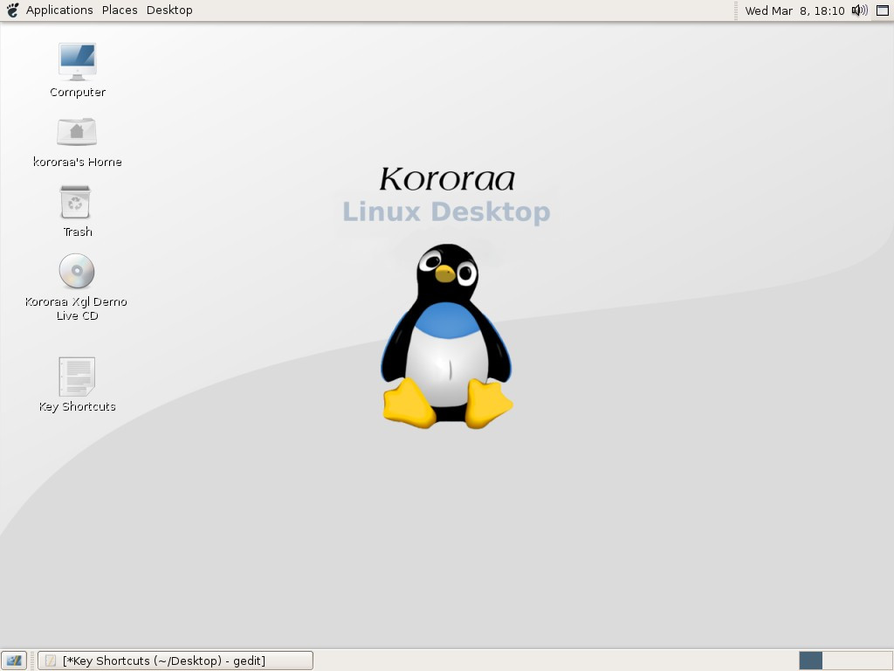Select the kororaa's Home folder icon

(77, 132)
